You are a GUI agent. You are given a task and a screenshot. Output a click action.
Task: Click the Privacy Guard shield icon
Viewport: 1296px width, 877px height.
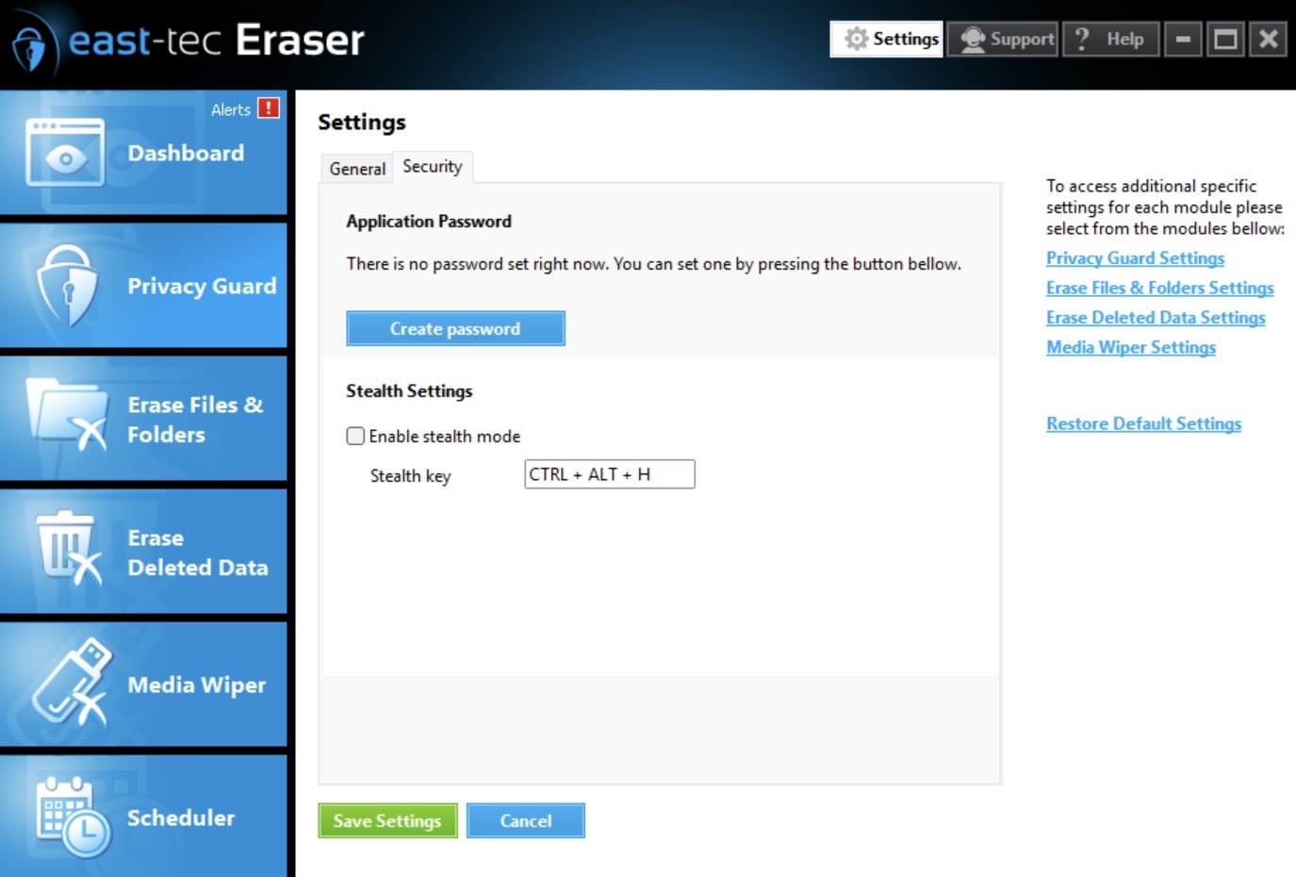coord(68,286)
